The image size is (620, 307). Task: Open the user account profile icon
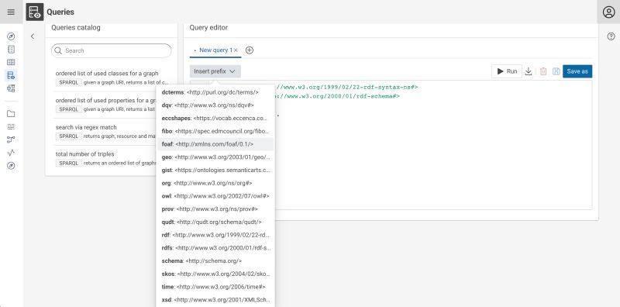click(x=608, y=12)
